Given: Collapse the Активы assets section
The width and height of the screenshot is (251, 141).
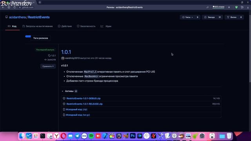Looking at the screenshot, I should pos(69,91).
